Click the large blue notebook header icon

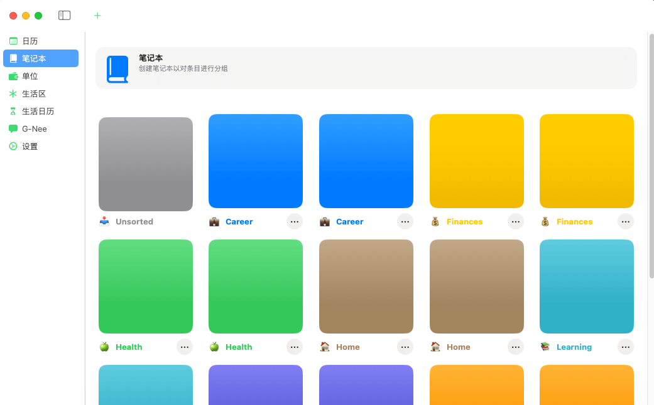(x=117, y=69)
